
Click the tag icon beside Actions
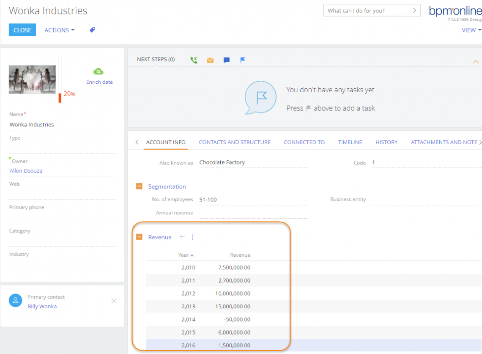click(92, 30)
